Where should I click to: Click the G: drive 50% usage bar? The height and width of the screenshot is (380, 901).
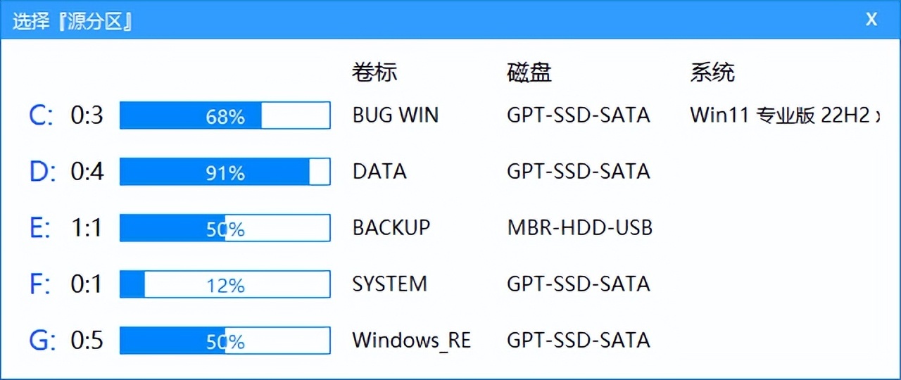tap(225, 341)
